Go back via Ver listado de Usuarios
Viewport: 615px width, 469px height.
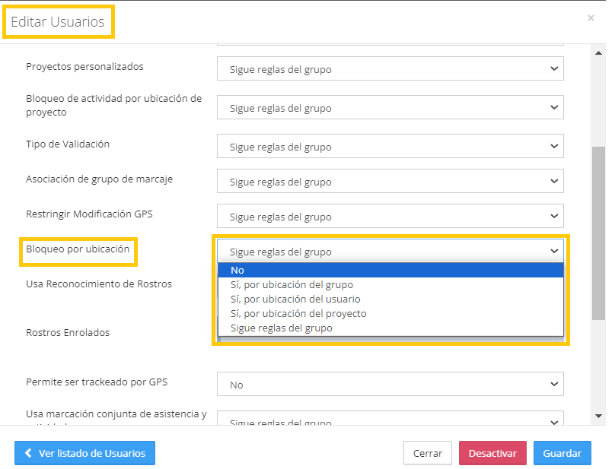pyautogui.click(x=84, y=453)
